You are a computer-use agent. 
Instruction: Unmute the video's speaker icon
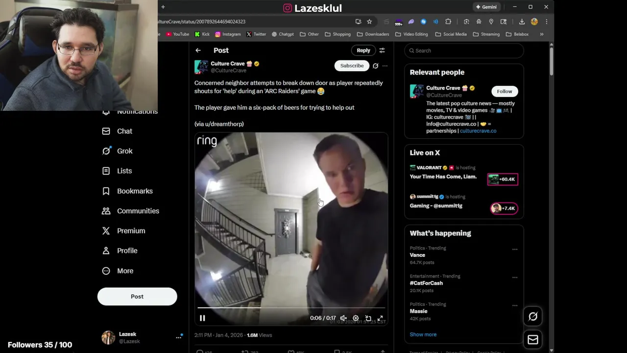pyautogui.click(x=343, y=318)
